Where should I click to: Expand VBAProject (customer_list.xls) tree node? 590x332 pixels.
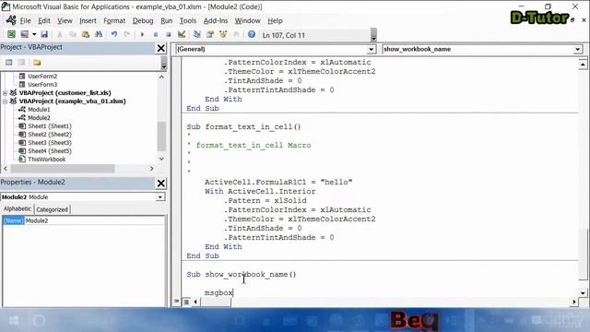point(5,92)
